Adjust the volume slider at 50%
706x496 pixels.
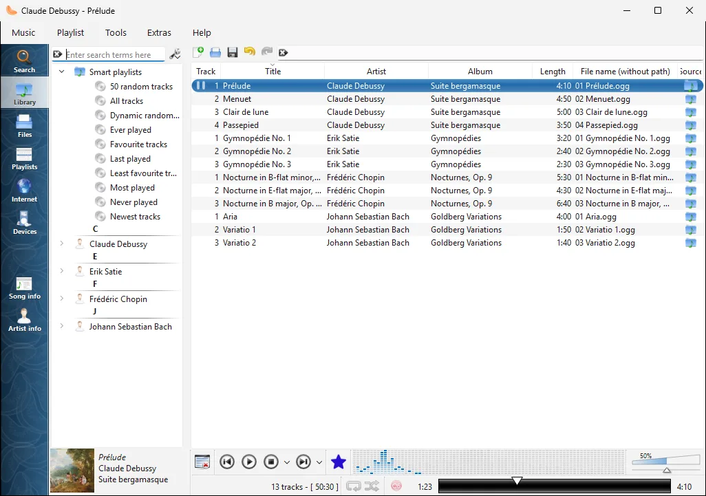666,462
